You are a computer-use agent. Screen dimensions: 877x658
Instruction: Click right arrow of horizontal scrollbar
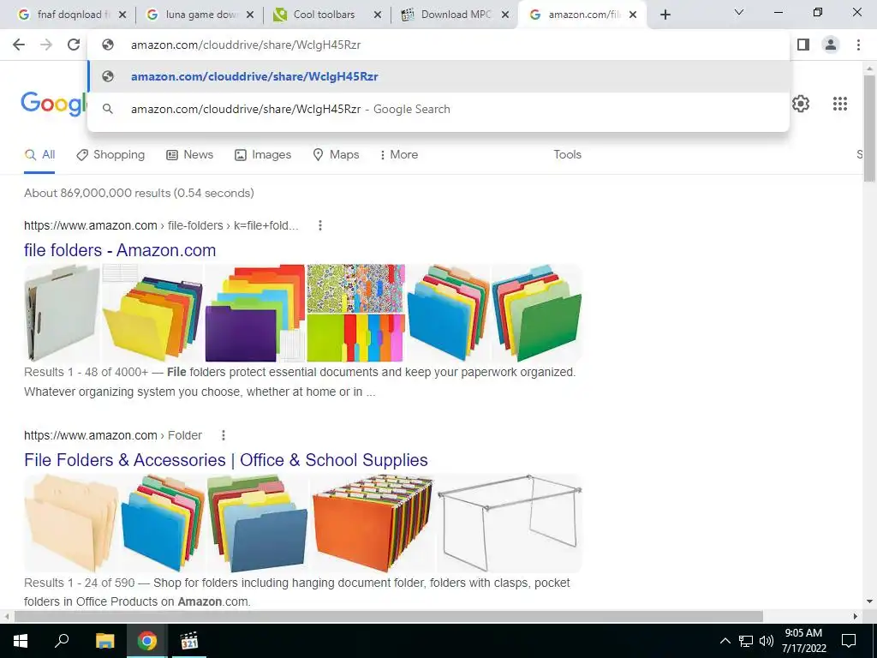click(856, 616)
